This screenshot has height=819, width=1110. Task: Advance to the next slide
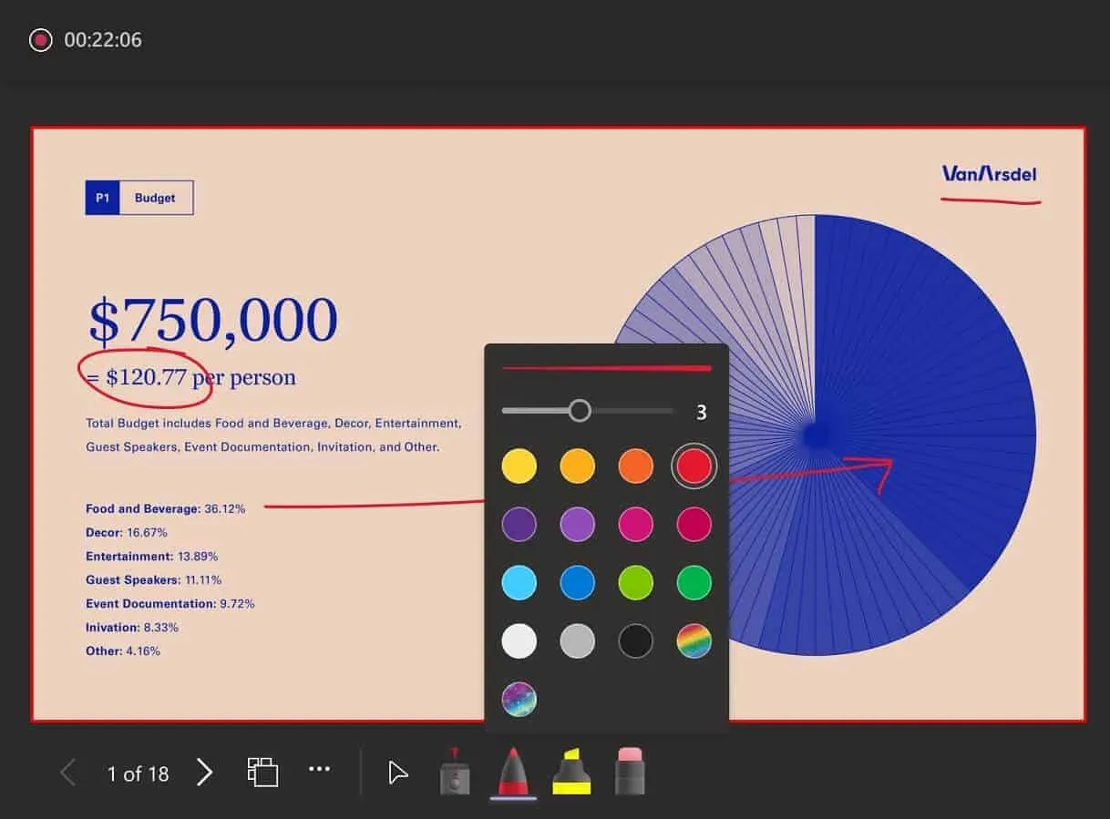[x=204, y=772]
